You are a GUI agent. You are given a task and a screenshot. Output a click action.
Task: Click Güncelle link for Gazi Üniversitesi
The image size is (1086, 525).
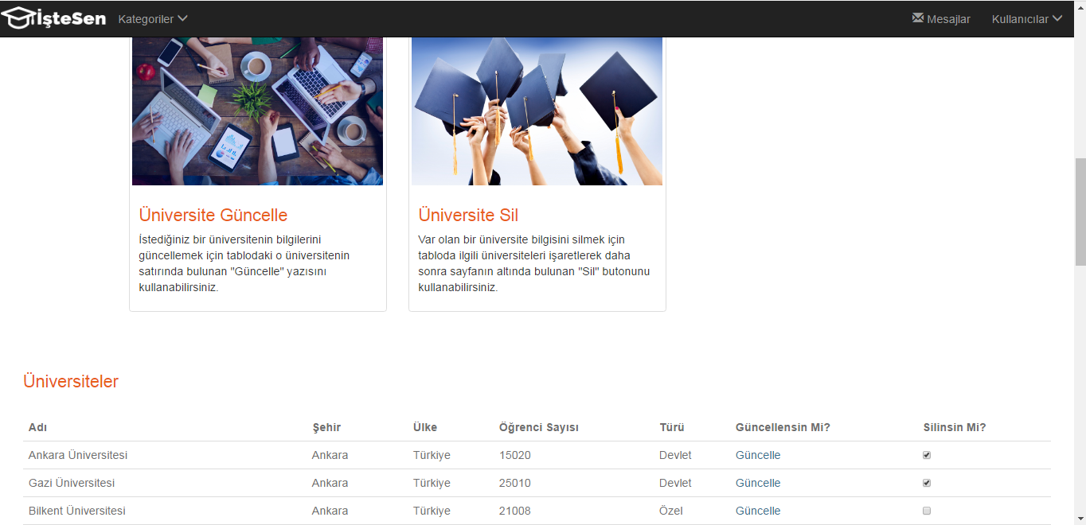[x=758, y=483]
